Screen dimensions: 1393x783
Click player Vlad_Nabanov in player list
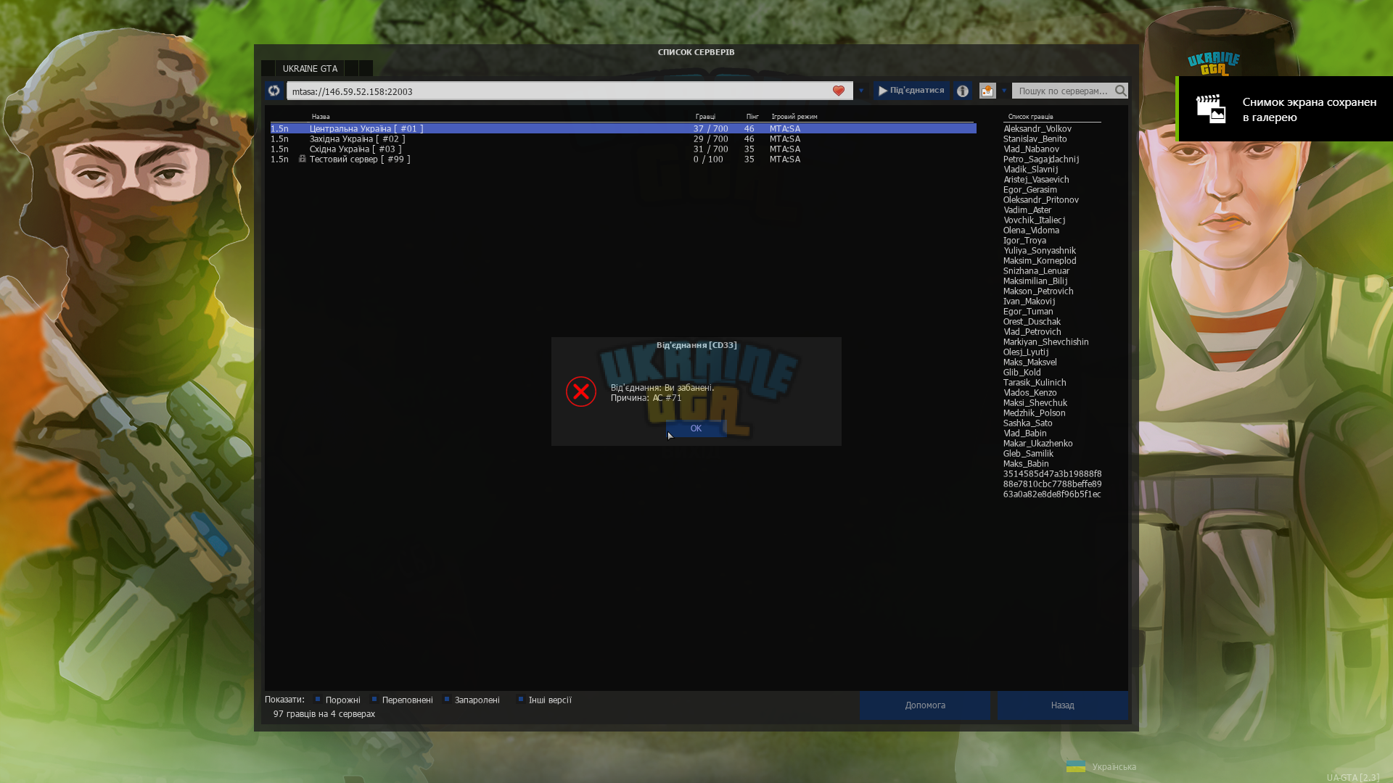(x=1031, y=149)
